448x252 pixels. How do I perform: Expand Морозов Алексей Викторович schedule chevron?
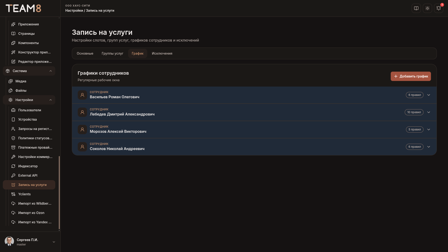coord(429,129)
